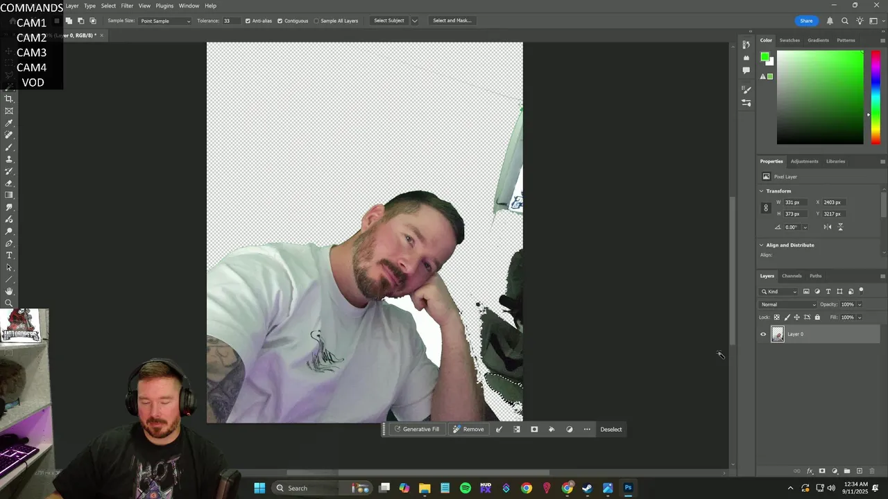The height and width of the screenshot is (499, 888).
Task: Filter layers by type (T) icon
Action: click(828, 292)
